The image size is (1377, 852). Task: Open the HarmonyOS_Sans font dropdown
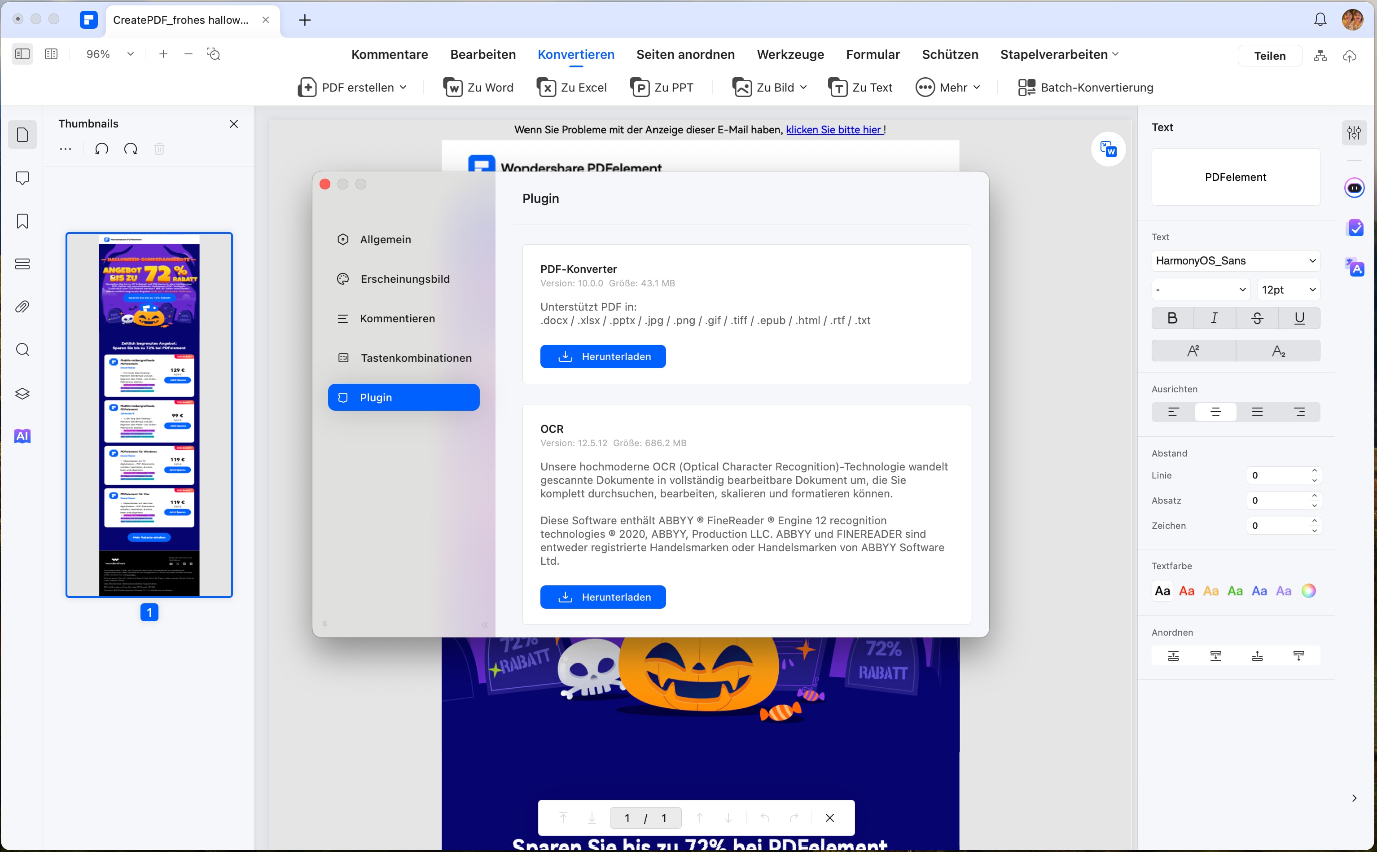(x=1236, y=261)
